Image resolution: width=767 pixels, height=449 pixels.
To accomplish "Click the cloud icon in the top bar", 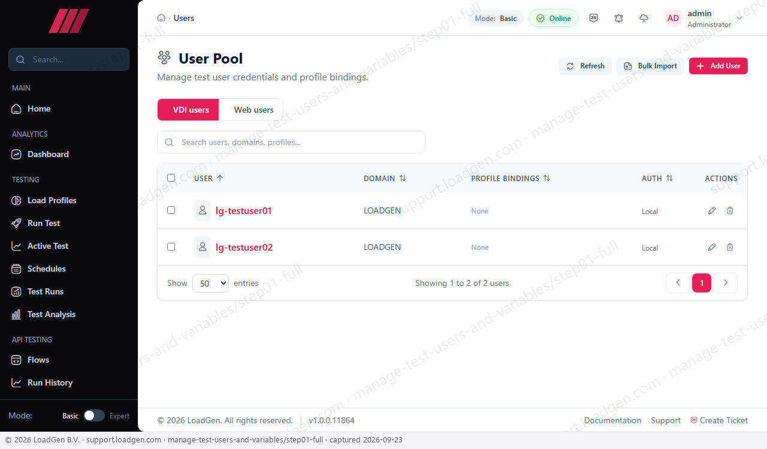I will click(x=644, y=18).
